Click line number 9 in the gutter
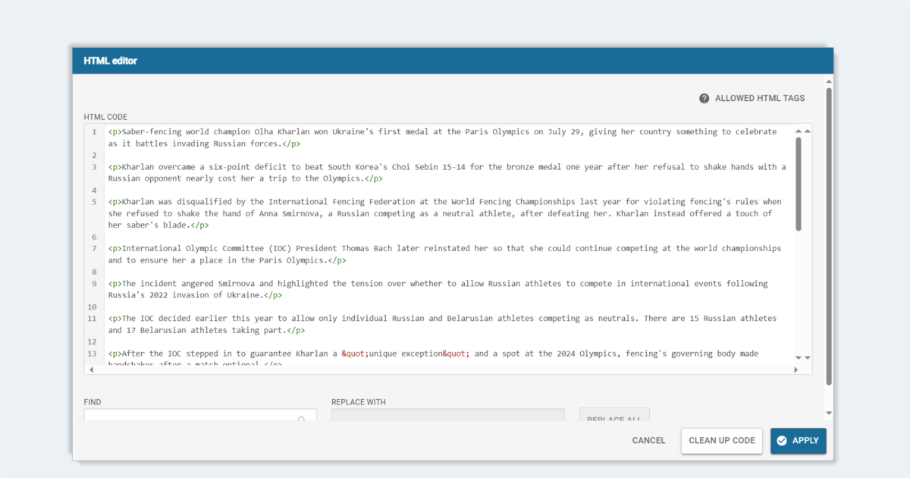Image resolution: width=910 pixels, height=478 pixels. pyautogui.click(x=94, y=284)
